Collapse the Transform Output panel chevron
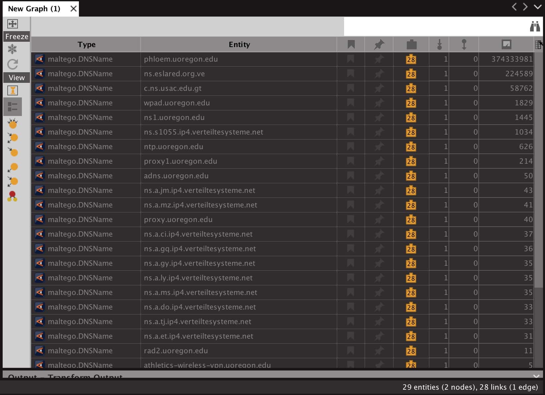This screenshot has height=395, width=545. pos(536,376)
